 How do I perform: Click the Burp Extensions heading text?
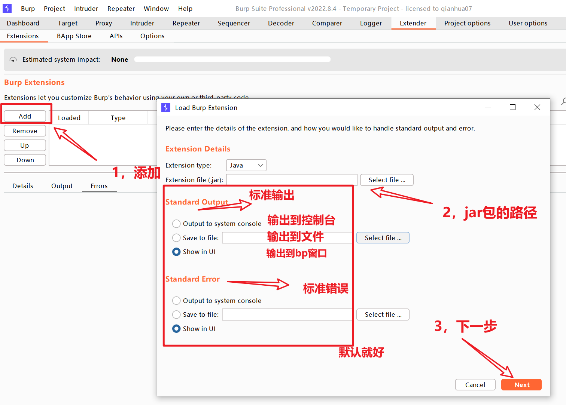coord(34,82)
